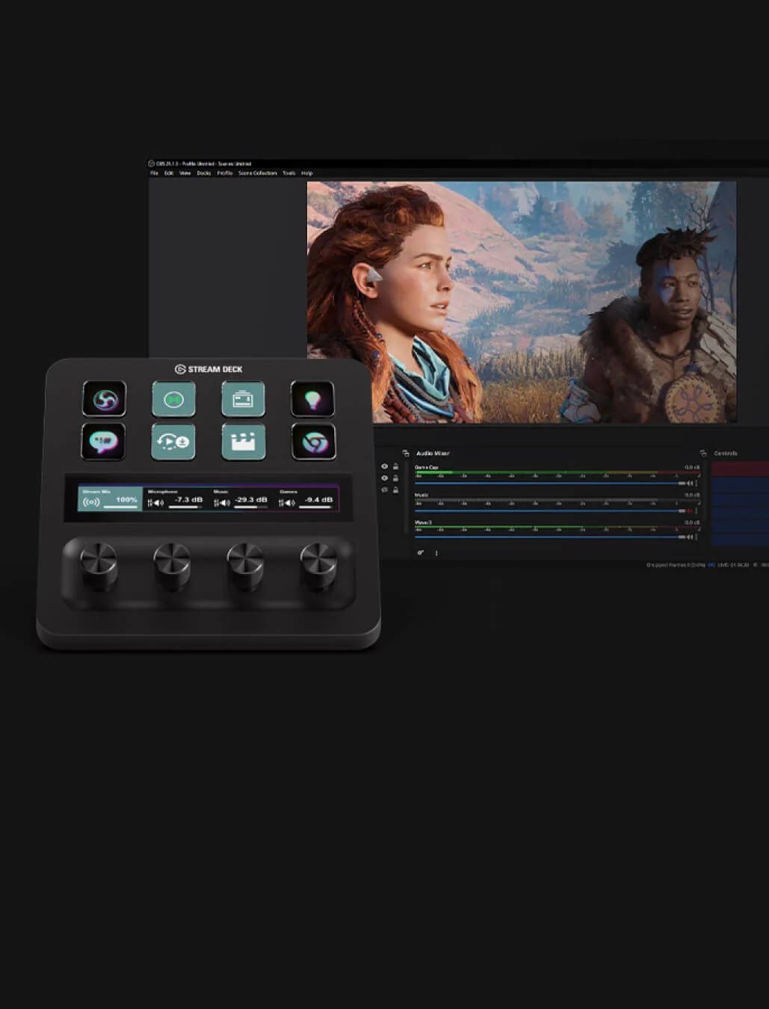The width and height of the screenshot is (769, 1009).
Task: Open the Tools menu in OBS
Action: click(x=289, y=173)
